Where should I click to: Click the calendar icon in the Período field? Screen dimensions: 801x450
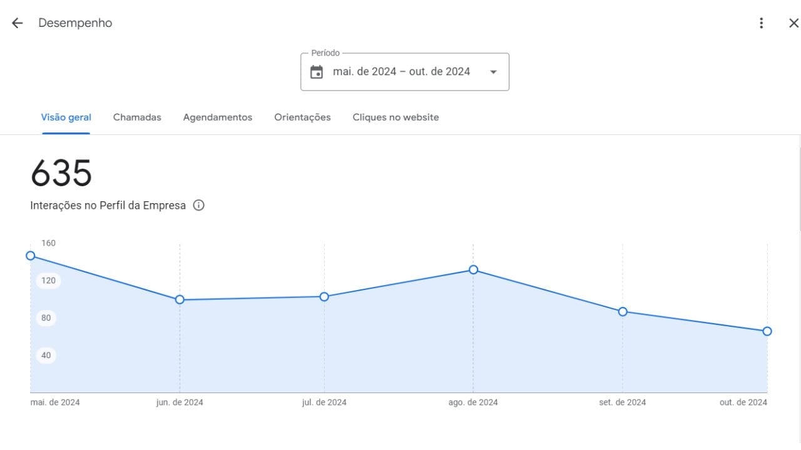pyautogui.click(x=316, y=71)
